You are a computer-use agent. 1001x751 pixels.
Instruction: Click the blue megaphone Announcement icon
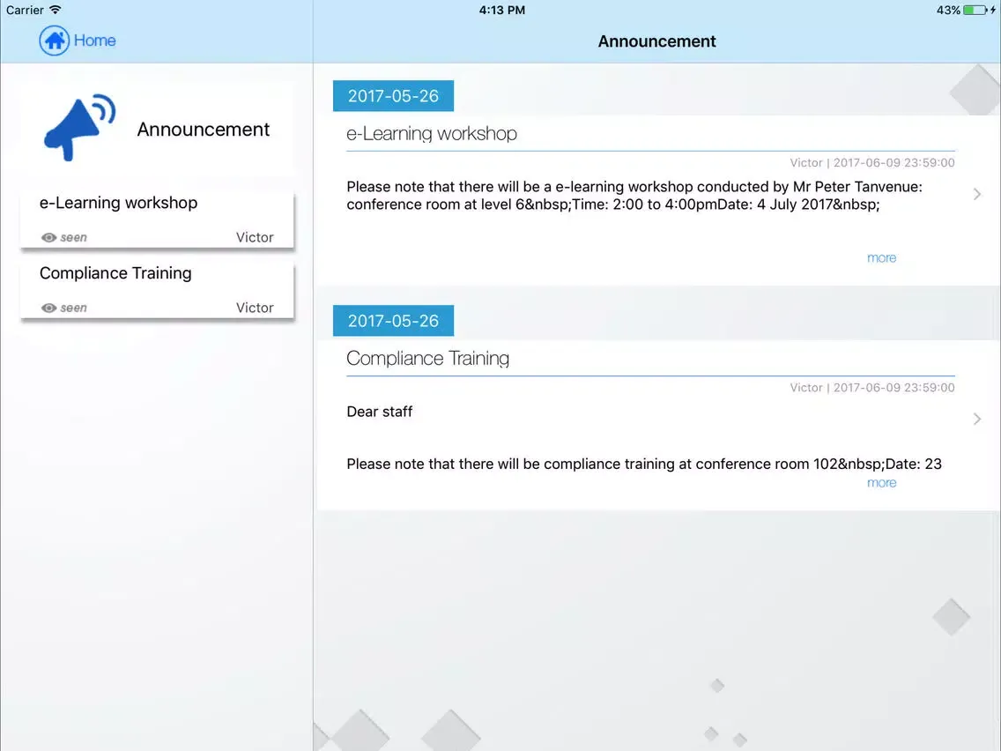click(79, 128)
